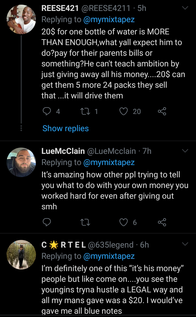
Task: View CARTEL's profile avatar
Action: coord(21,255)
